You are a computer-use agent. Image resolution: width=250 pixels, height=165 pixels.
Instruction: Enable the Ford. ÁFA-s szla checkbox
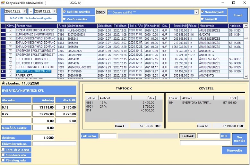point(3,150)
